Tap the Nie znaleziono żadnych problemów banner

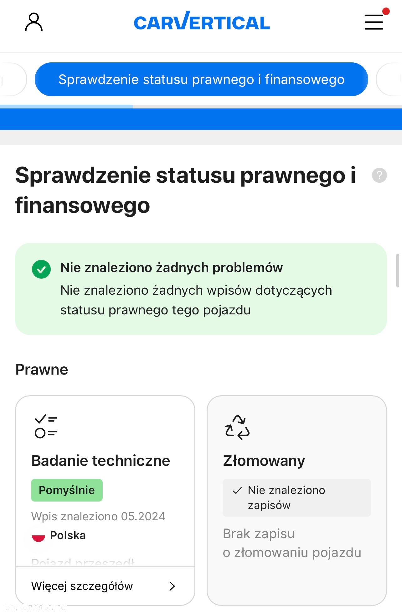pyautogui.click(x=201, y=289)
